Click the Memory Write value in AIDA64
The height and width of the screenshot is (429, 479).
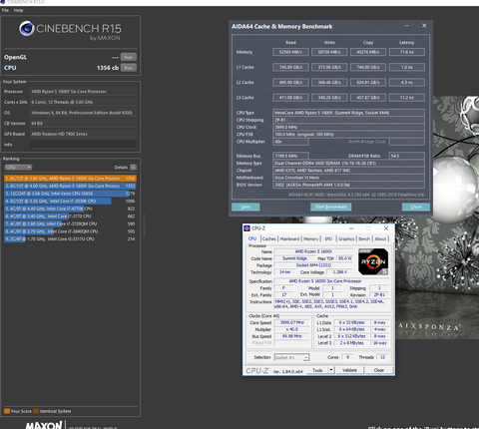click(329, 52)
